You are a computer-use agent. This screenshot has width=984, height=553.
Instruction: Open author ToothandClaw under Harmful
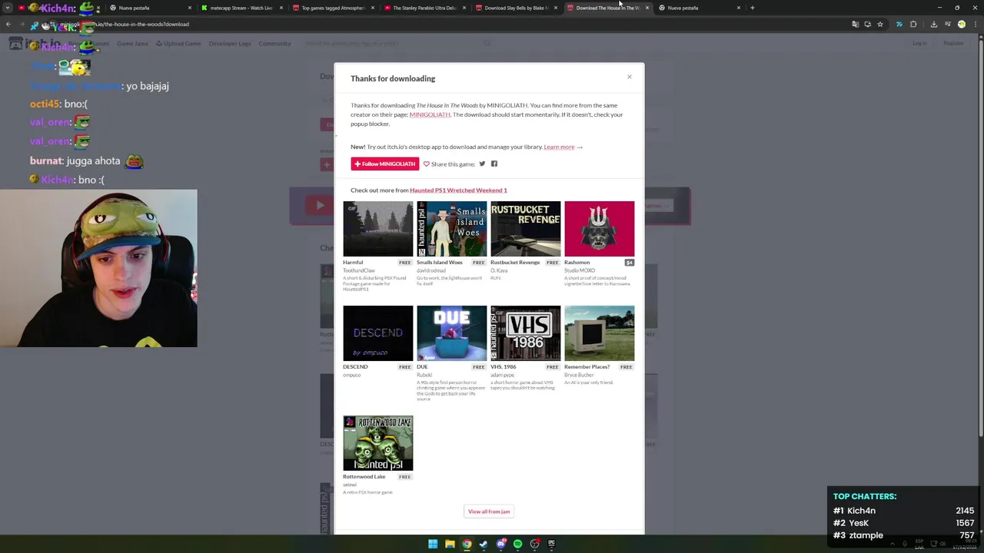pos(359,270)
